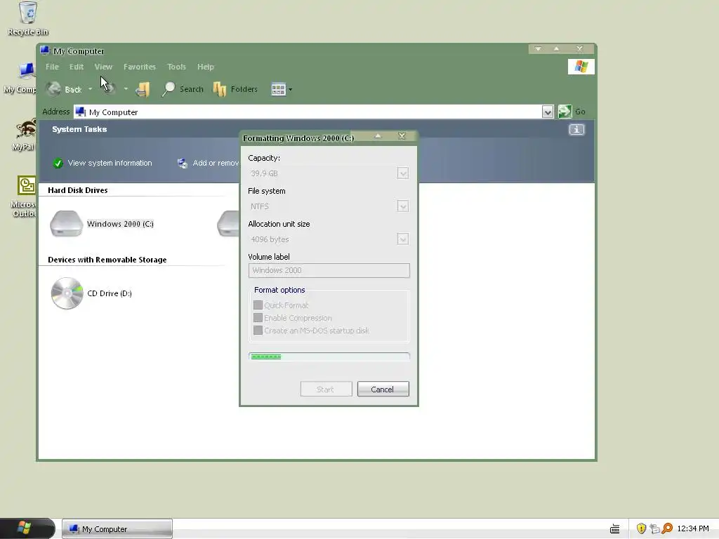Open the Forward history dropdown arrow

(126, 89)
